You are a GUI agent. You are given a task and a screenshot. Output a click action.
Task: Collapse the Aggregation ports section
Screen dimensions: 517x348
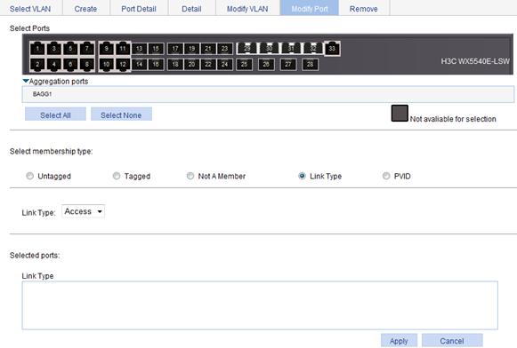tap(26, 81)
